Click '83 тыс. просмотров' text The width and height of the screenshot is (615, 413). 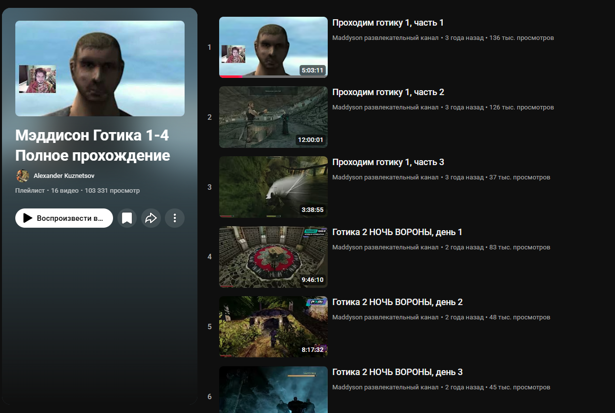click(520, 247)
